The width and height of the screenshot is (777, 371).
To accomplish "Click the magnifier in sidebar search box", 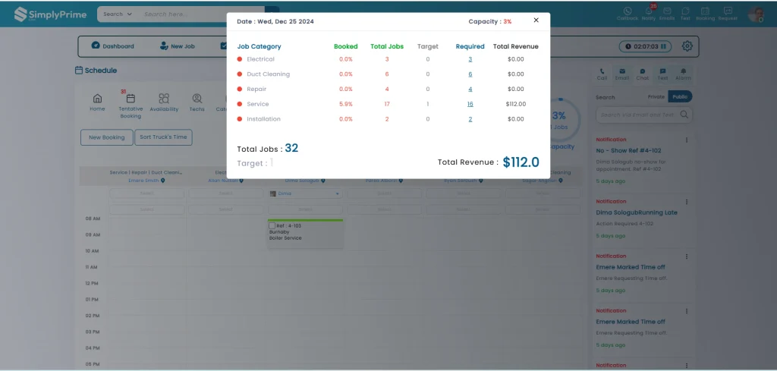I will click(x=684, y=115).
